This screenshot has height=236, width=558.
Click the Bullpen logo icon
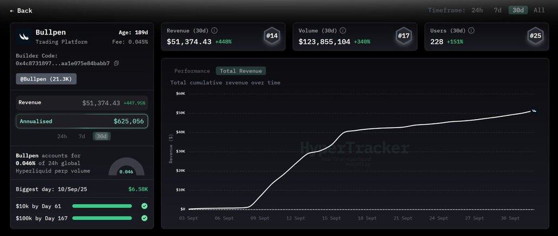[24, 37]
